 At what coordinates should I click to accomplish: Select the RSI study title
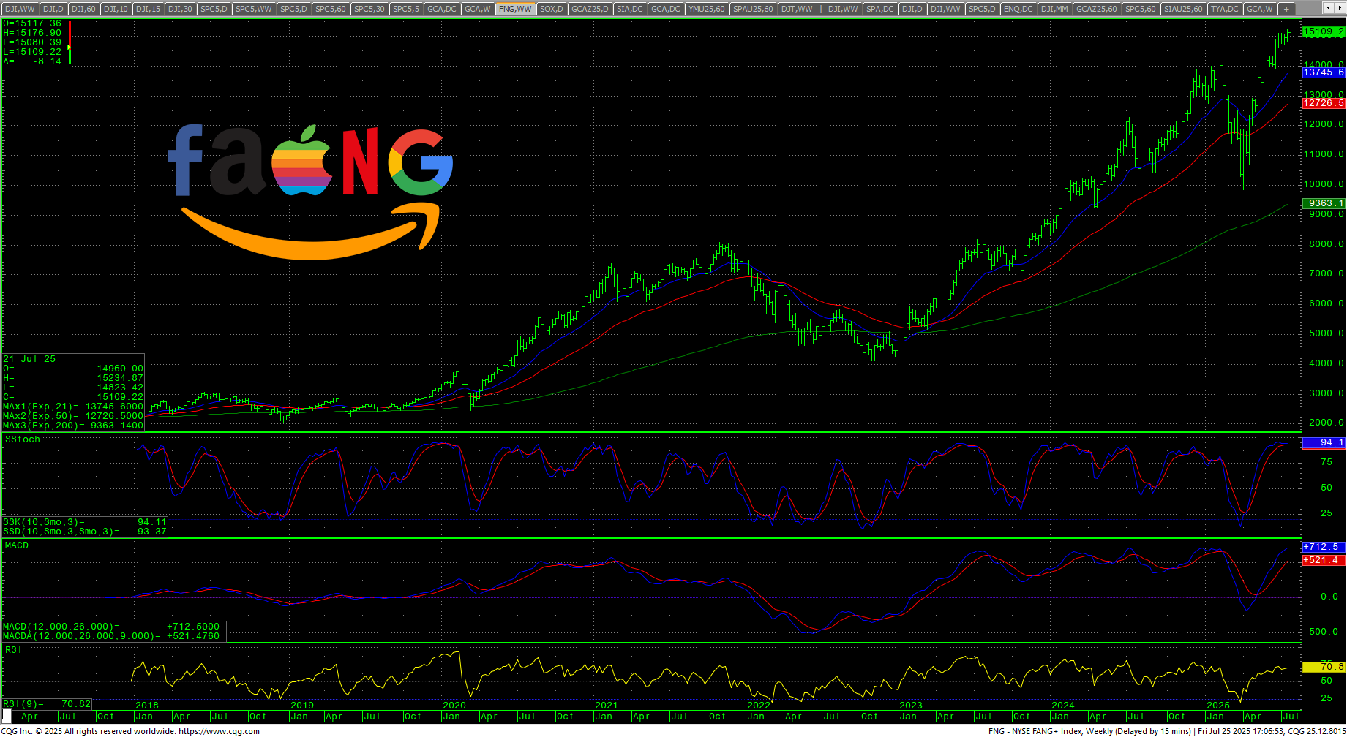pos(13,650)
